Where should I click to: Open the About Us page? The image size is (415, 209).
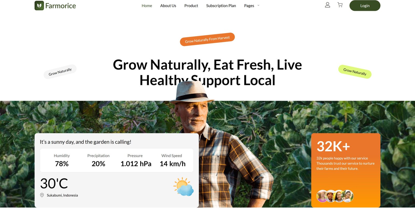[168, 6]
